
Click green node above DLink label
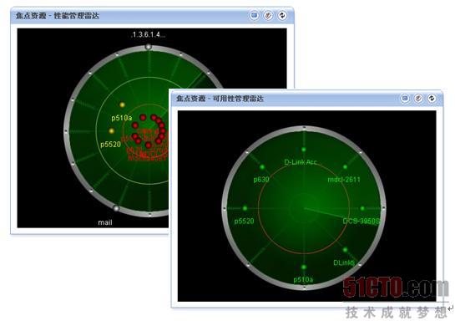(345, 250)
